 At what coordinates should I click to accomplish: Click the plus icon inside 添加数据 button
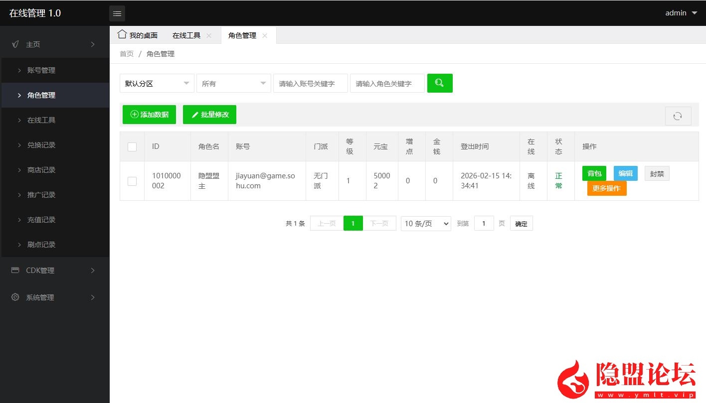click(134, 114)
